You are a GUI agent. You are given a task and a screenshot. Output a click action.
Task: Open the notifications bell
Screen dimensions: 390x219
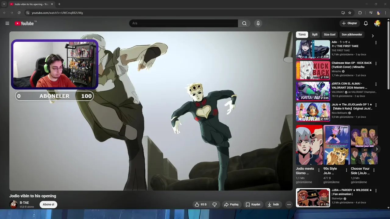click(366, 23)
